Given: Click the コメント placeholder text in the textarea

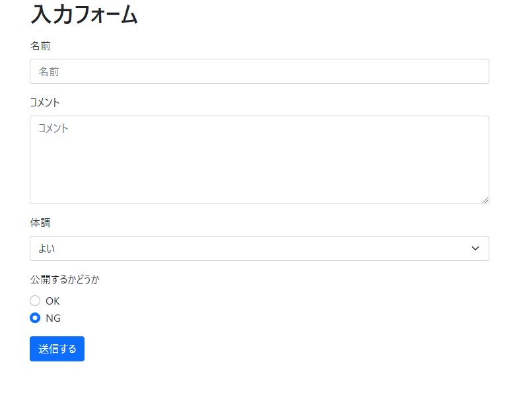Looking at the screenshot, I should coord(53,128).
